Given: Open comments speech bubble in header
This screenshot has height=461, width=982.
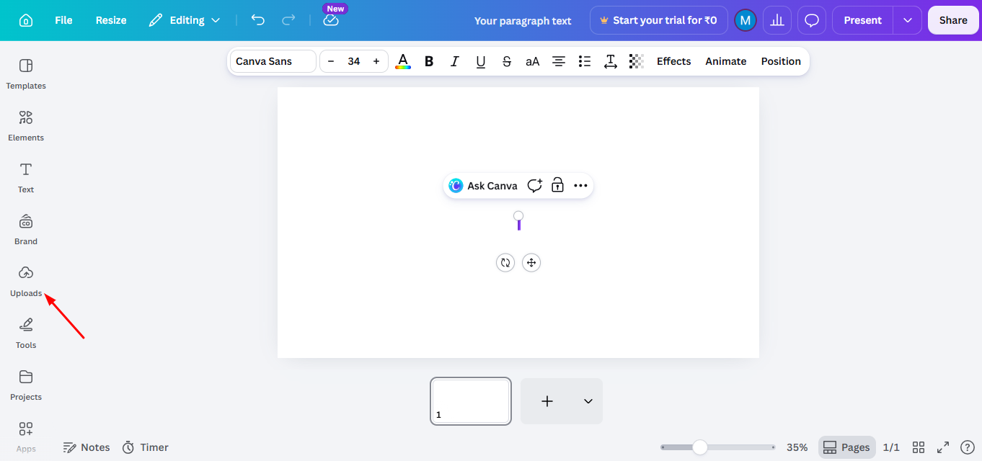Looking at the screenshot, I should (812, 20).
